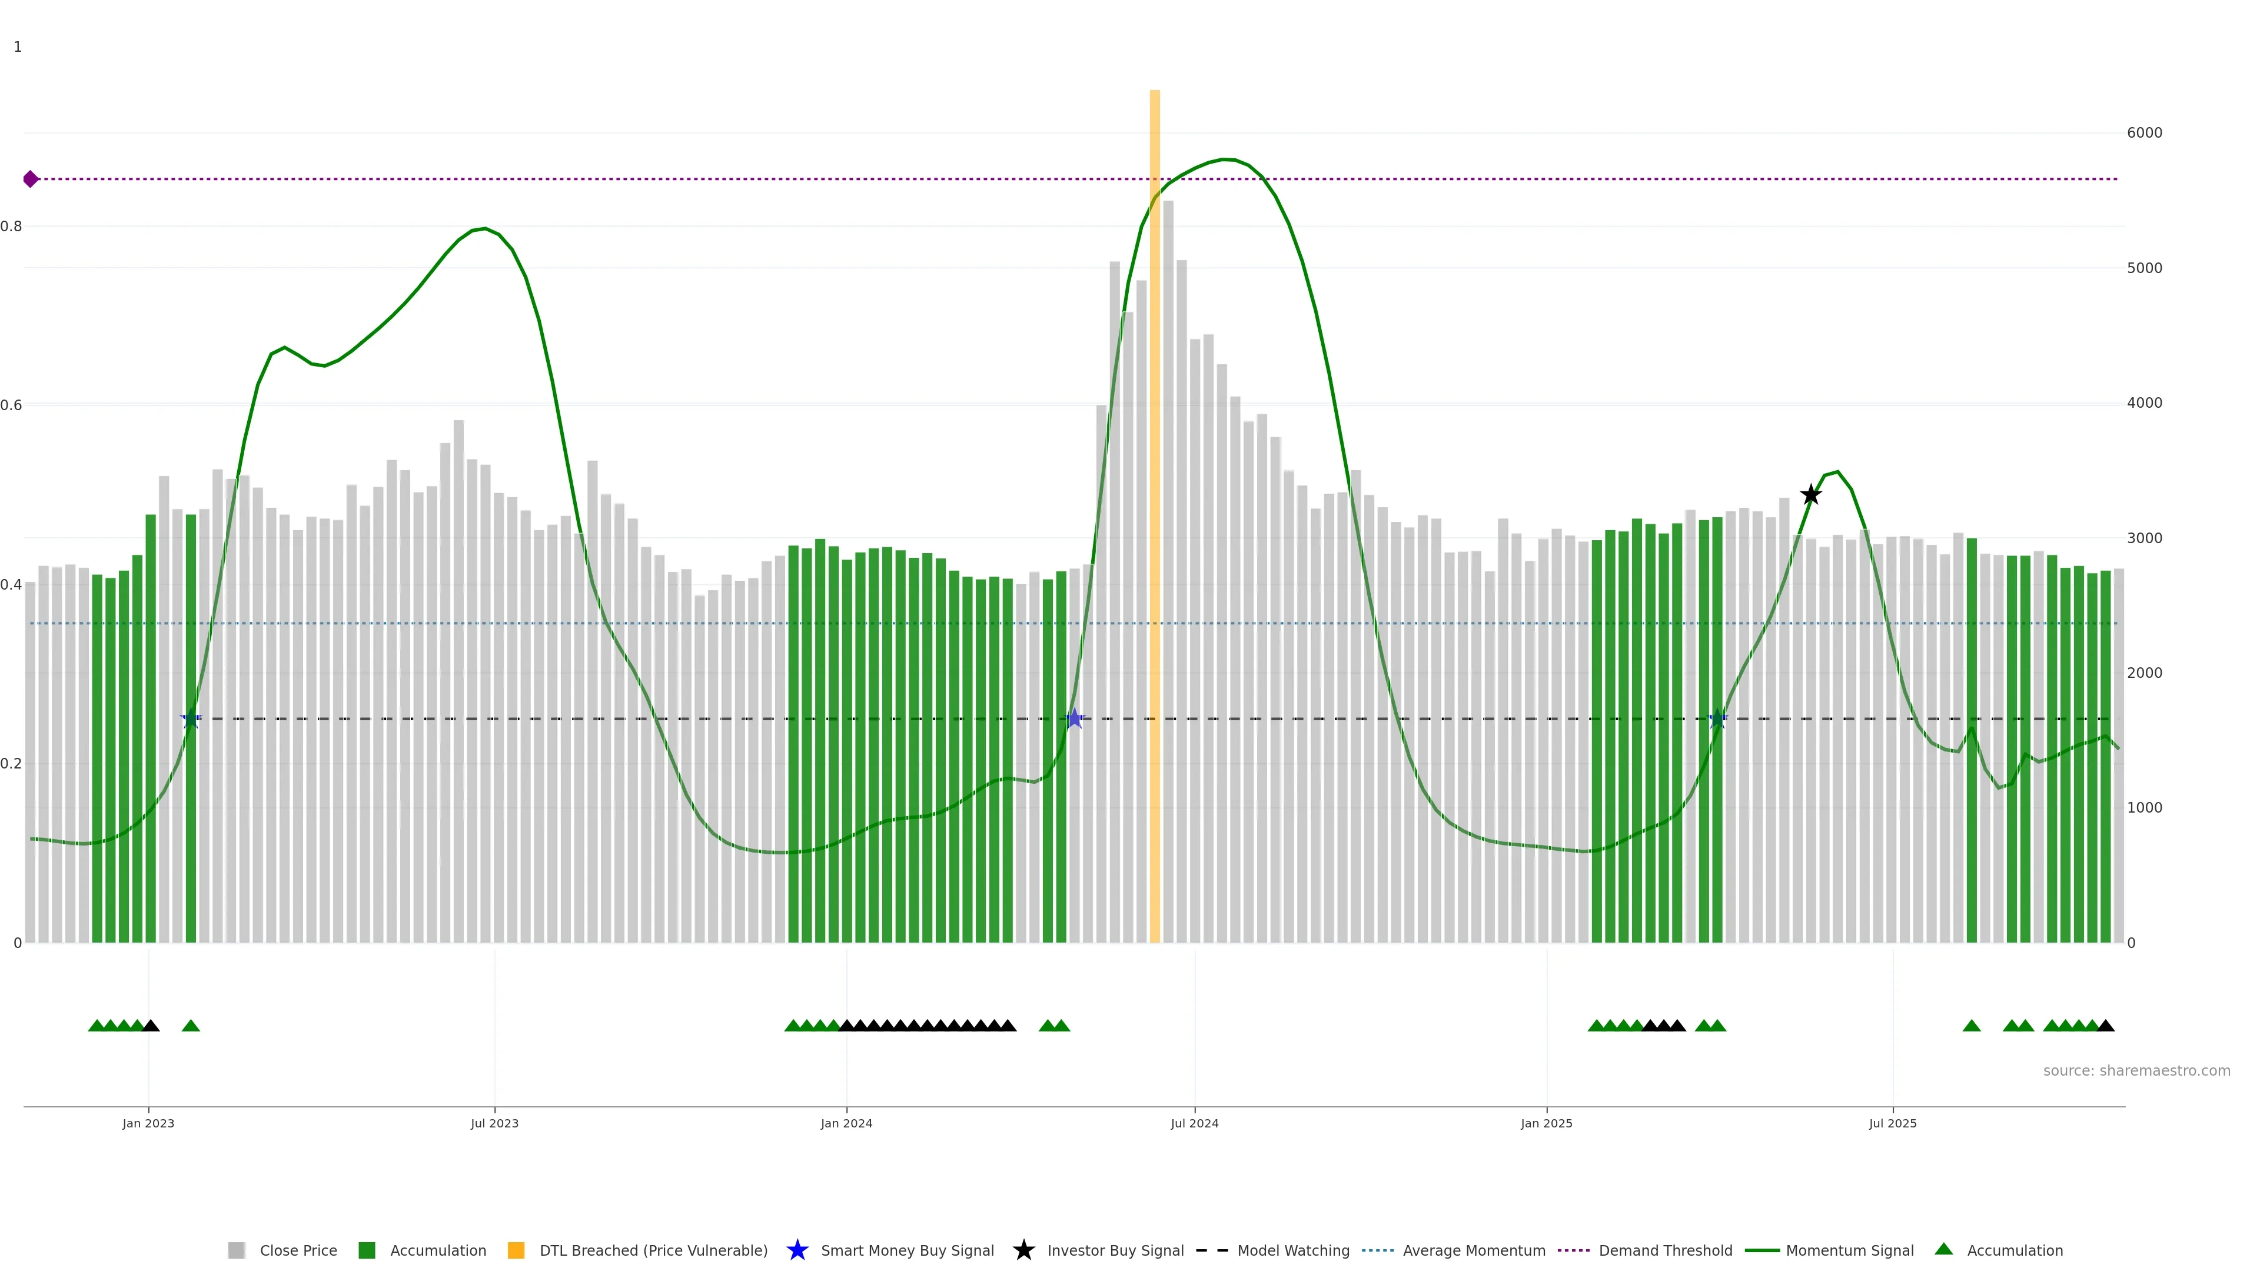Viewport: 2260px width, 1271px height.
Task: Click the green Accumulation square legend swatch
Action: (x=367, y=1250)
